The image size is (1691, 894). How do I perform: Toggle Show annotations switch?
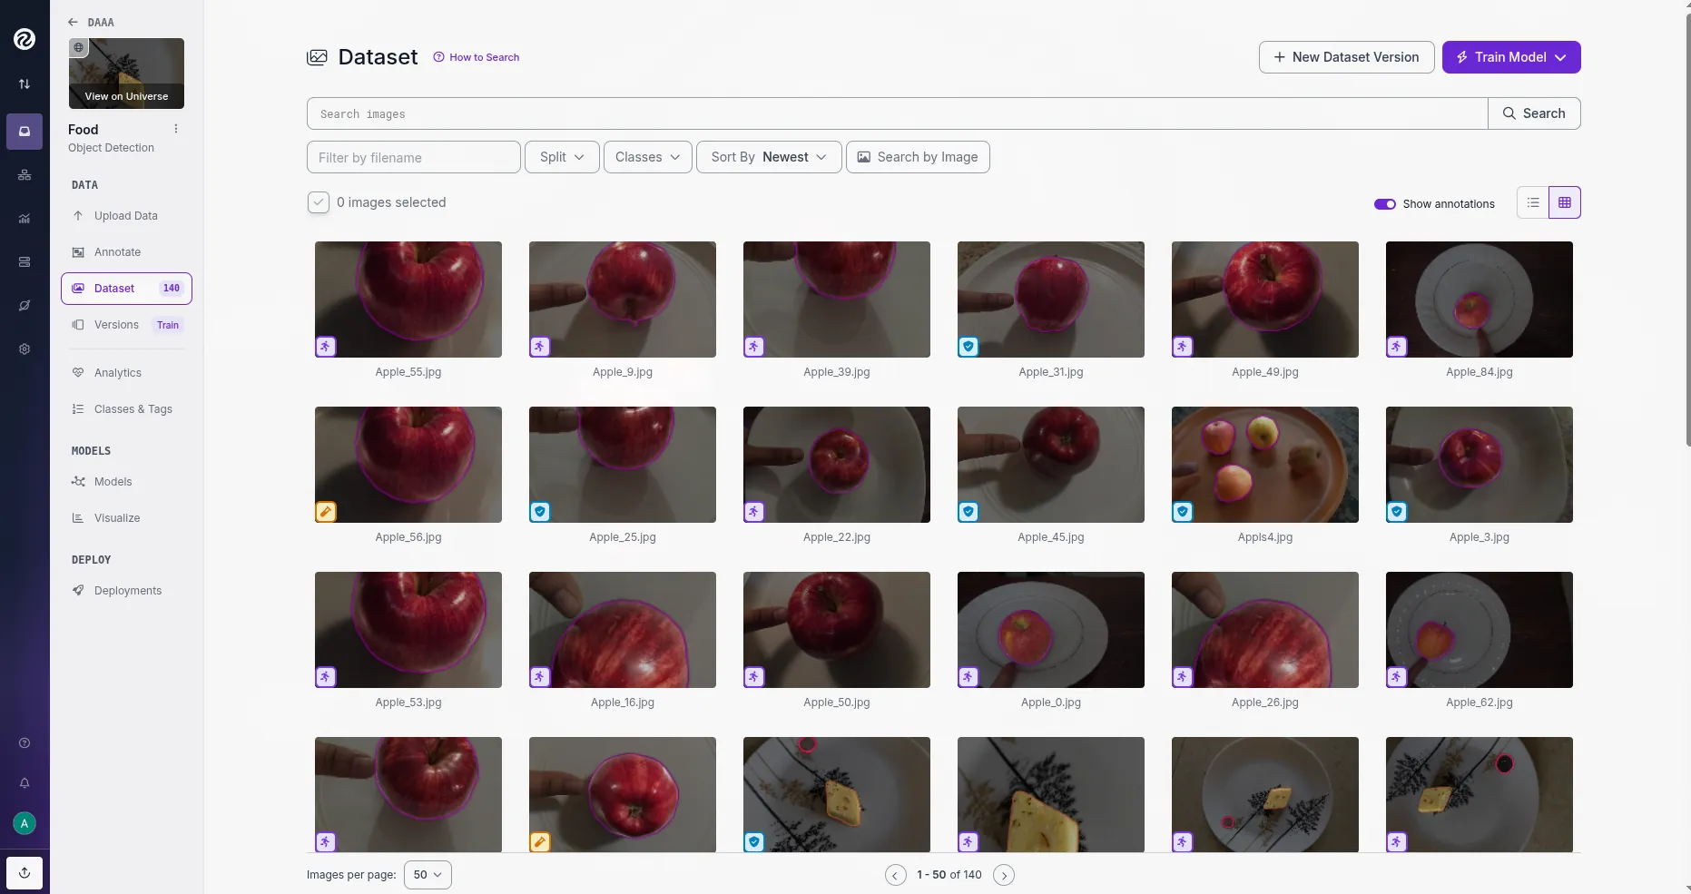1385,204
